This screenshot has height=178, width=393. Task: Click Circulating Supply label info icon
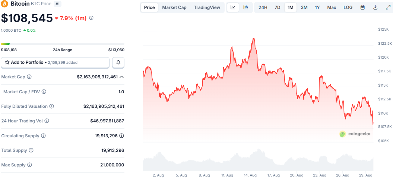[x=43, y=136]
